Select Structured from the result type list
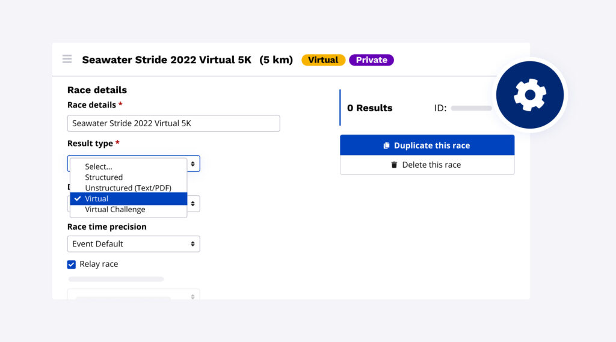 (x=103, y=177)
